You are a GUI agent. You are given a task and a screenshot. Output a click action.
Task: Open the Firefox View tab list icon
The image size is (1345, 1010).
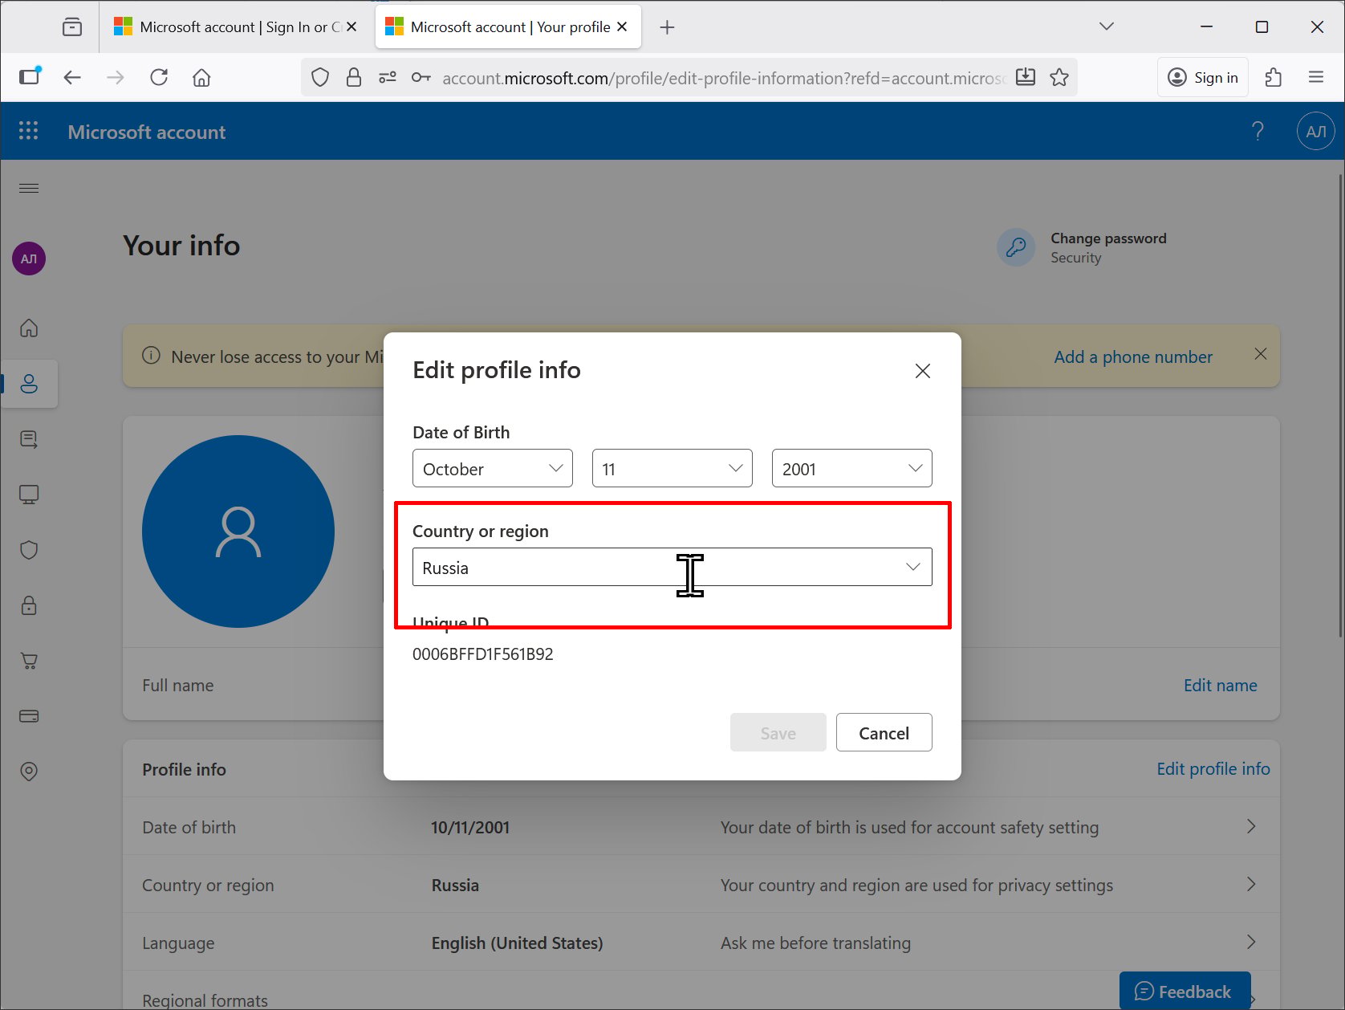71,26
